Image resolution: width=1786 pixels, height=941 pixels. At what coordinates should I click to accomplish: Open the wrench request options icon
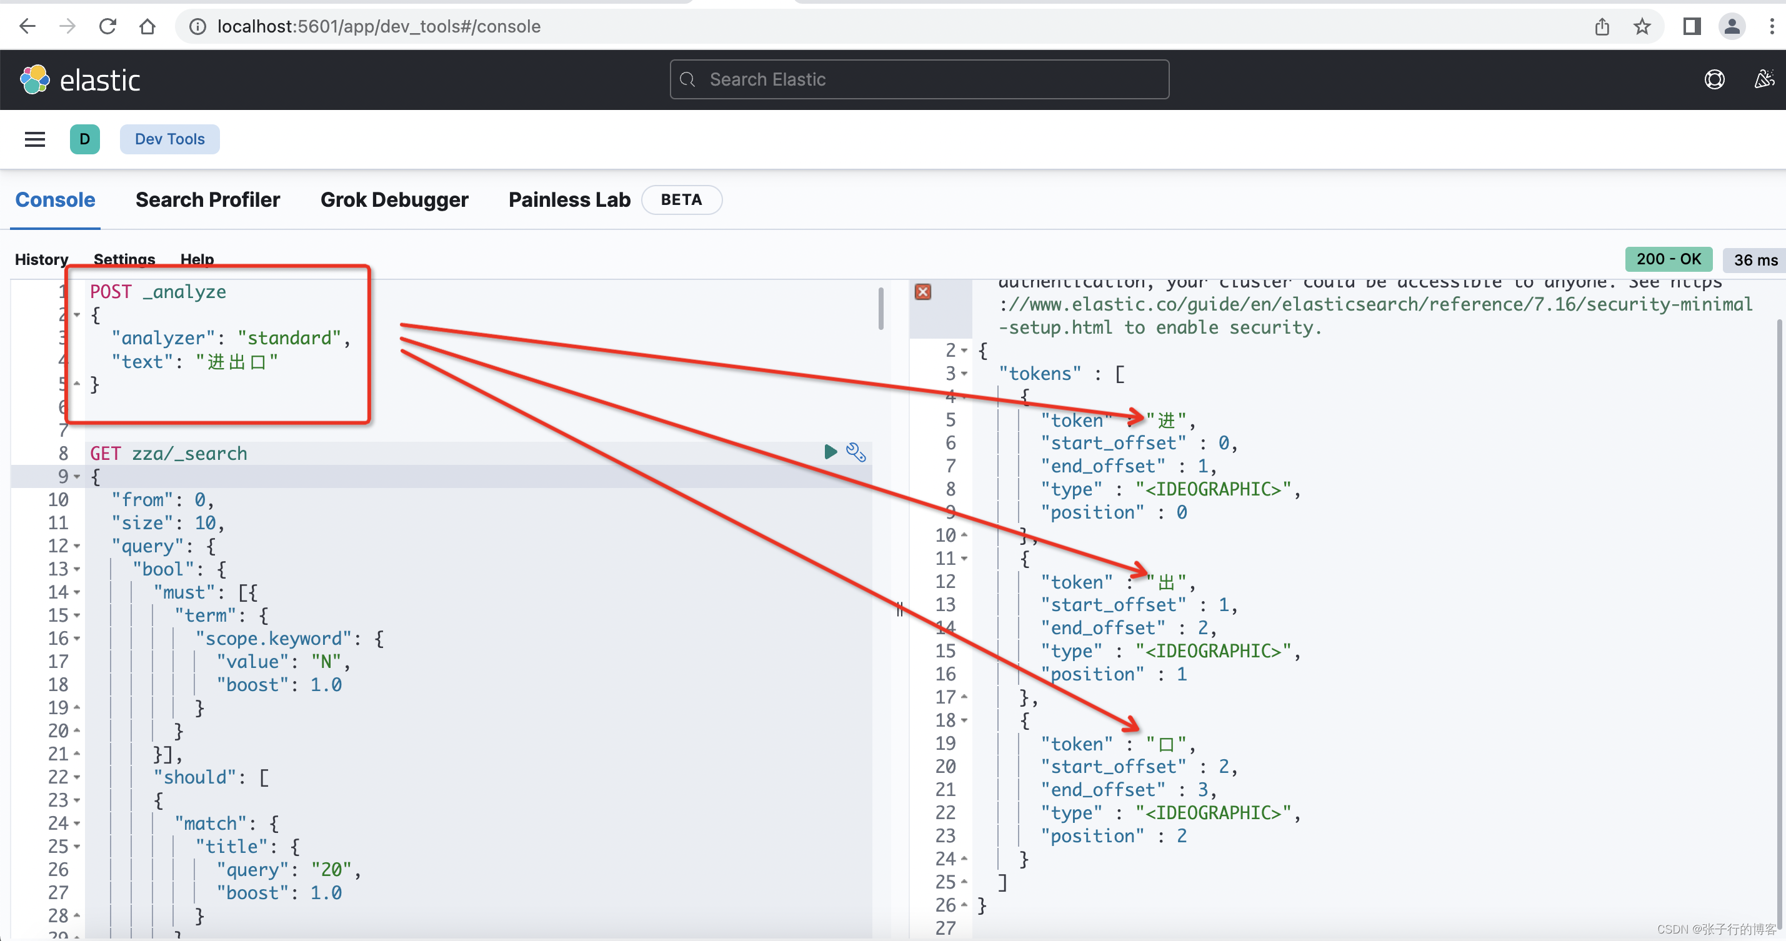[856, 452]
